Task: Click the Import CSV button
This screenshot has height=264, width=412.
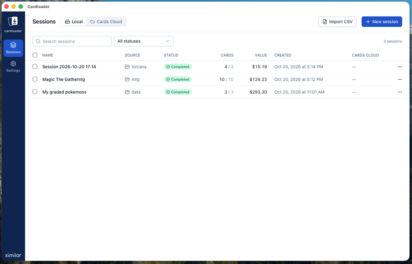Action: [x=338, y=22]
